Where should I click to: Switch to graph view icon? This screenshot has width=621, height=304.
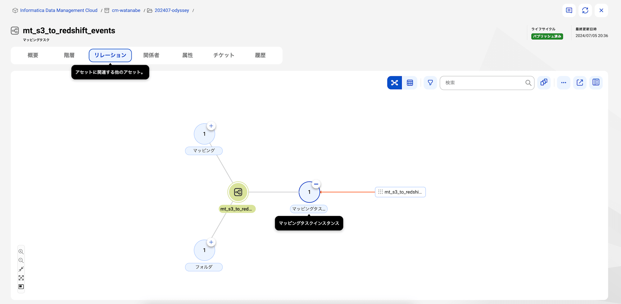[x=394, y=83]
